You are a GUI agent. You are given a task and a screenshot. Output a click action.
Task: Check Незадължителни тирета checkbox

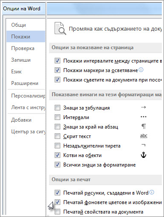pos(57,145)
